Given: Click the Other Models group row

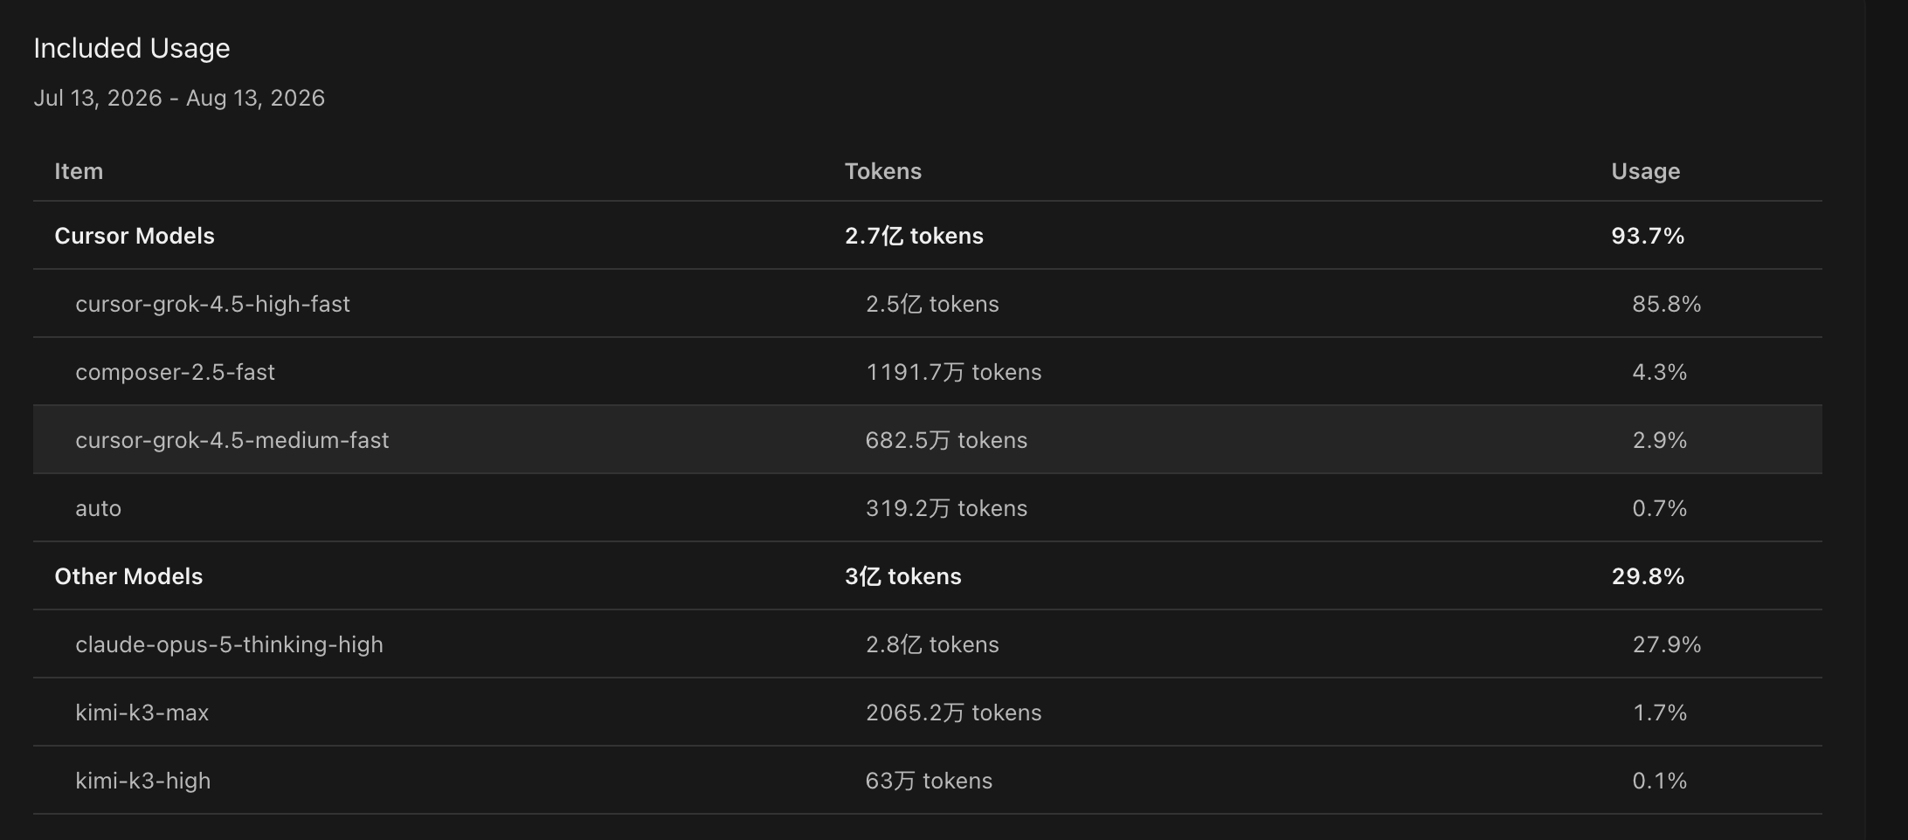Looking at the screenshot, I should click(928, 576).
